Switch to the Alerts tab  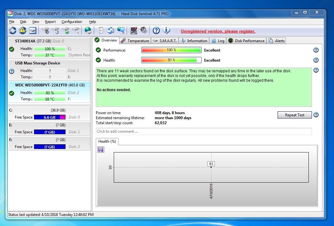pos(276,41)
